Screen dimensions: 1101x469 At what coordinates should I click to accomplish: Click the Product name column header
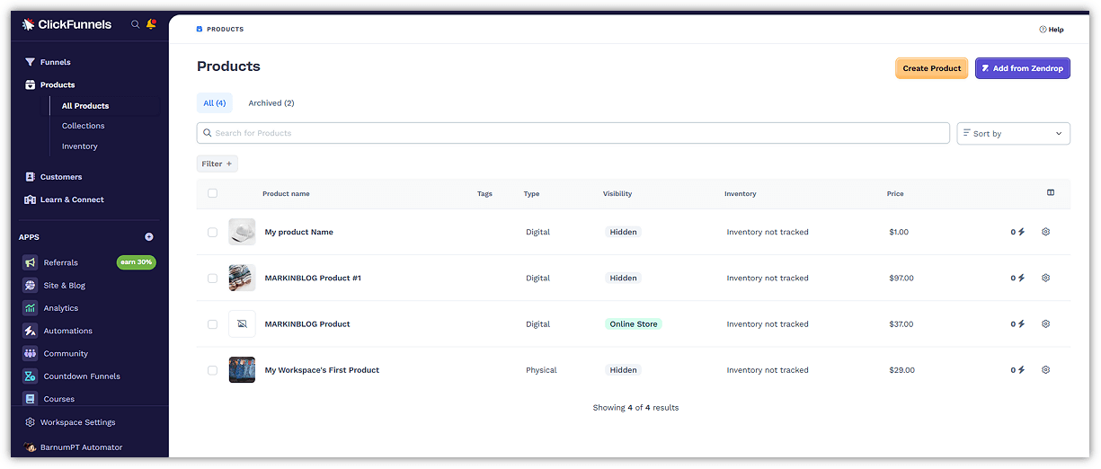286,194
